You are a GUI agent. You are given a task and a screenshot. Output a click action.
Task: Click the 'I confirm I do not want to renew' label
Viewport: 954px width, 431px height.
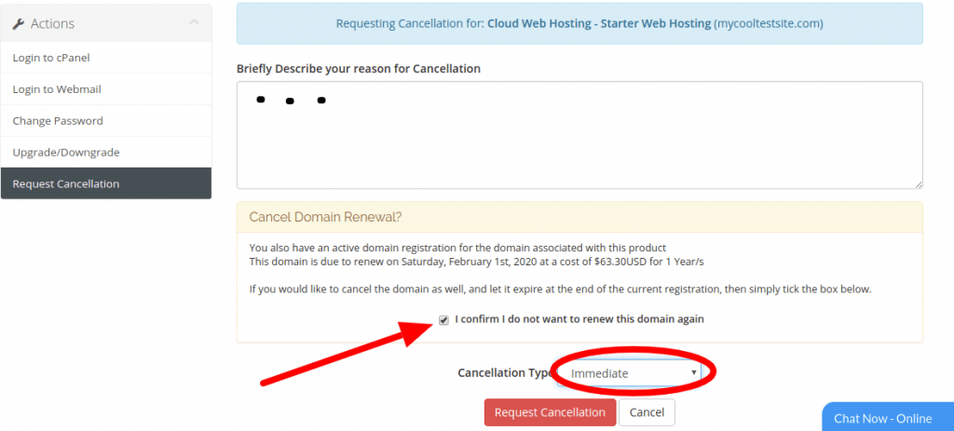[x=579, y=319]
